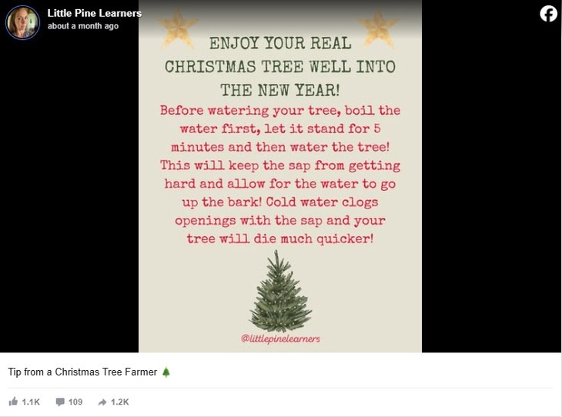Click the evergreen tree emoji in caption

[166, 372]
